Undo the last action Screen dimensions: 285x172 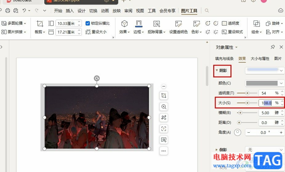(x=24, y=10)
